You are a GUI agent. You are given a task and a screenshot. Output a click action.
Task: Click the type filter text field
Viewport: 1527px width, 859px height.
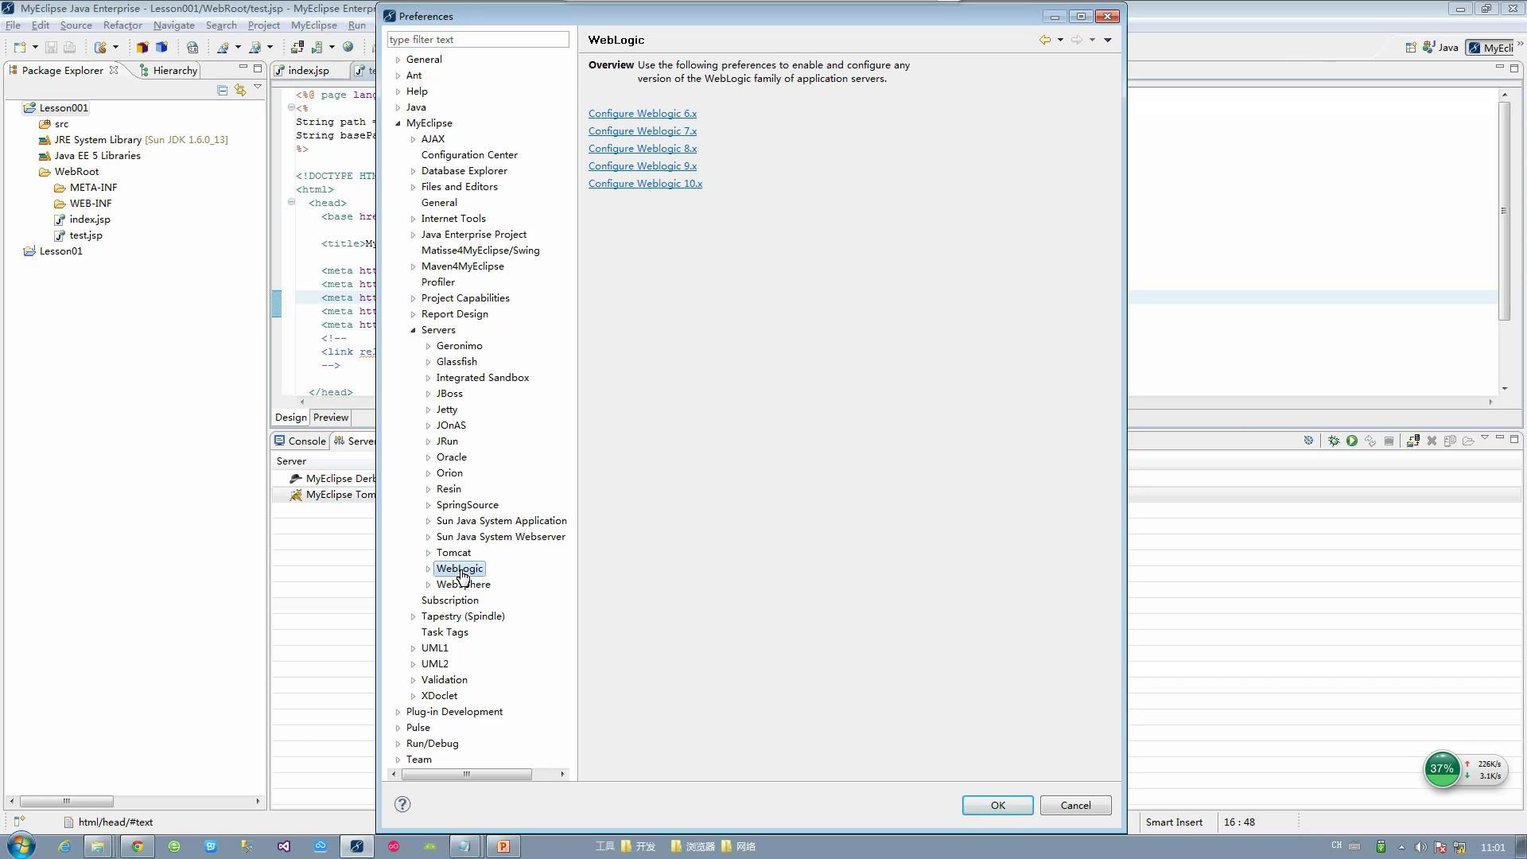click(477, 40)
